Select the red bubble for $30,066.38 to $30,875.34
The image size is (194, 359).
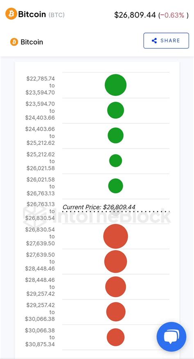tap(115, 337)
